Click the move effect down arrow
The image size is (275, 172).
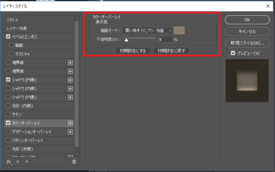pyautogui.click(x=27, y=161)
